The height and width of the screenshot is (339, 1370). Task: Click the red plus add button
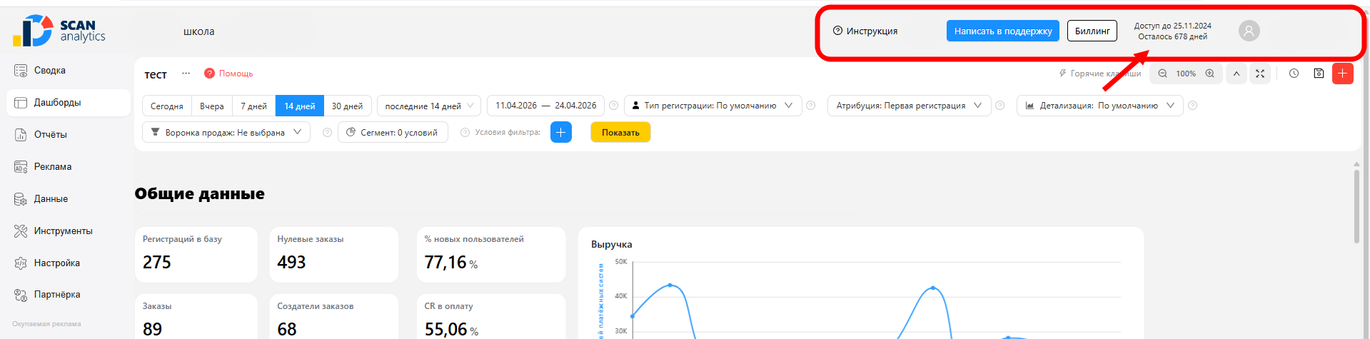pyautogui.click(x=1343, y=74)
